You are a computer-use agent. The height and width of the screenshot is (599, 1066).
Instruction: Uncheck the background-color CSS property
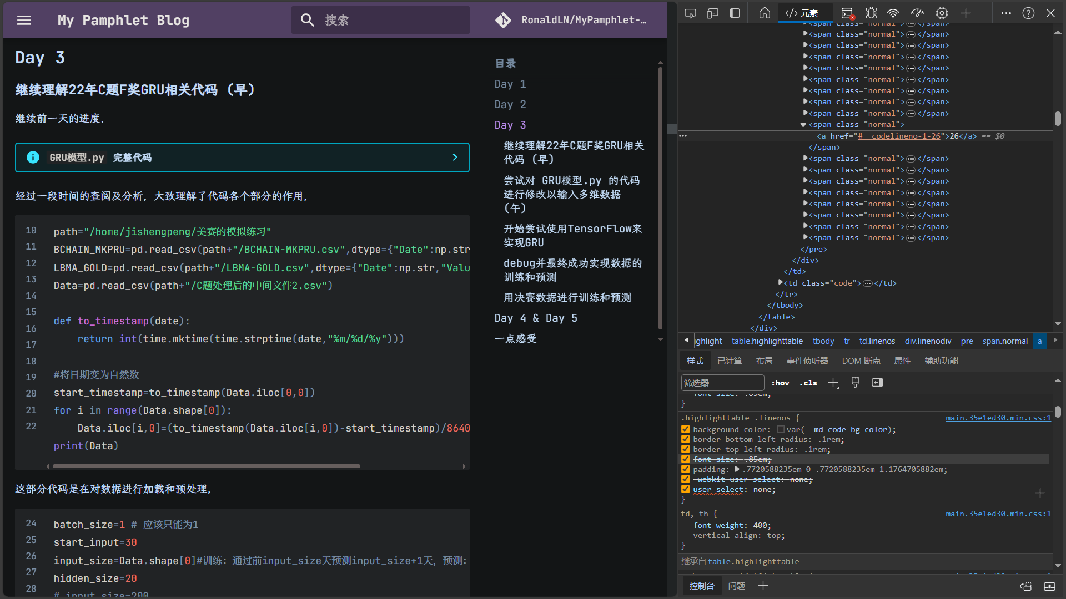686,429
